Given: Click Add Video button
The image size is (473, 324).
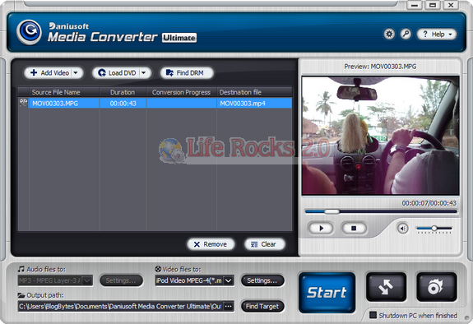Looking at the screenshot, I should (49, 72).
